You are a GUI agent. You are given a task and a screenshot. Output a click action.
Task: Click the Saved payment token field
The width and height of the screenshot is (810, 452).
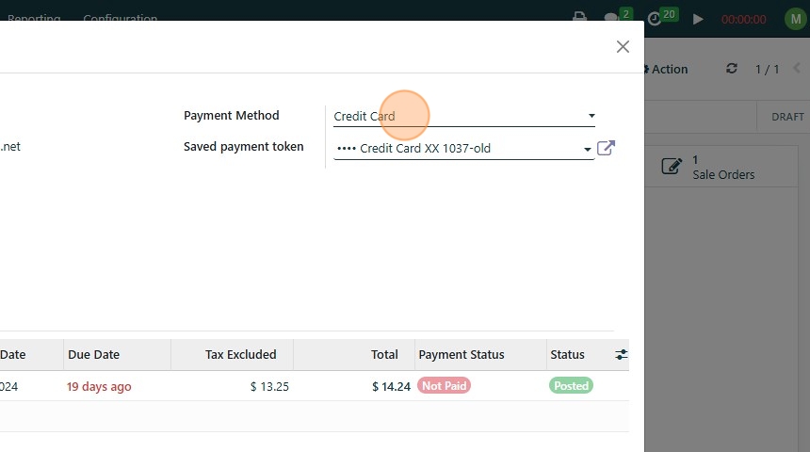click(464, 149)
